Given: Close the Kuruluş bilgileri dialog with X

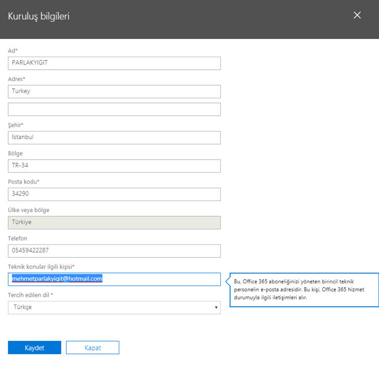Looking at the screenshot, I should pos(357,15).
